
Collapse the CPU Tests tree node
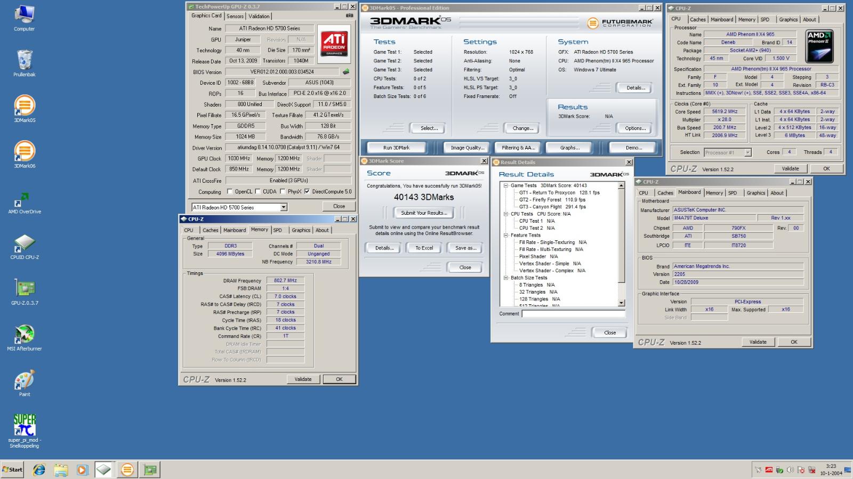[505, 214]
